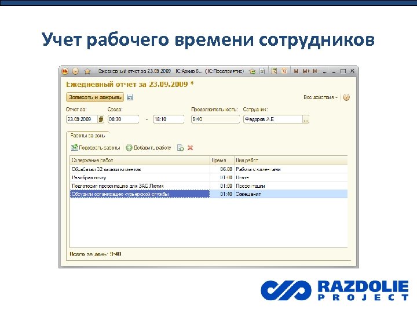Click 'Содержание работ' column header
Screen dimensions: 417x313
coord(140,160)
